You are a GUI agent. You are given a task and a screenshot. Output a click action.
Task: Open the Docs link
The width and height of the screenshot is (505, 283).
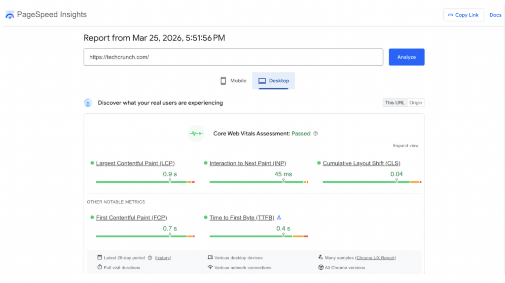pyautogui.click(x=495, y=15)
